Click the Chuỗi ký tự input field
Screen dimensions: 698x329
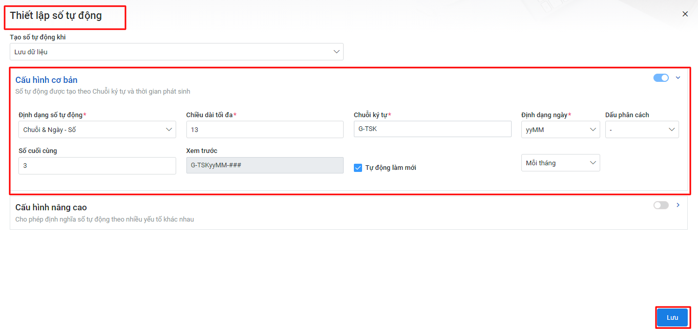pos(433,129)
